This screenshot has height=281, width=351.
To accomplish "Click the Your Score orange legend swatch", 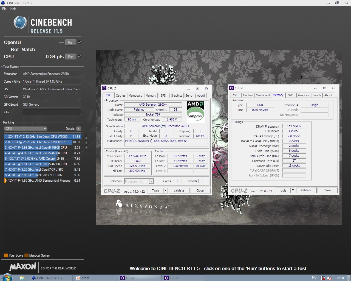I will (x=6, y=255).
